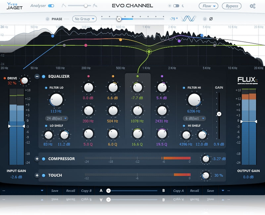Toggle the Compressor section power button

pyautogui.click(x=43, y=159)
